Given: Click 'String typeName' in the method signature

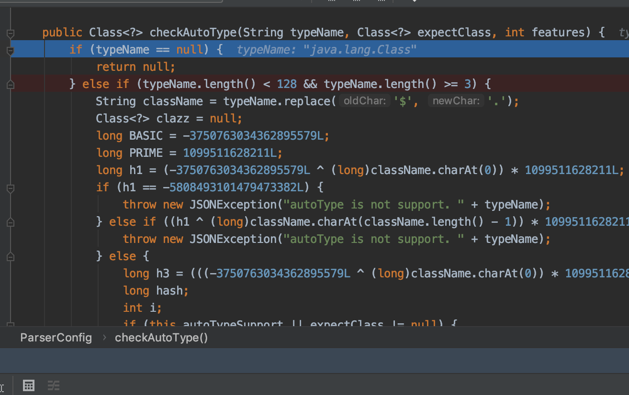Looking at the screenshot, I should pyautogui.click(x=293, y=33).
